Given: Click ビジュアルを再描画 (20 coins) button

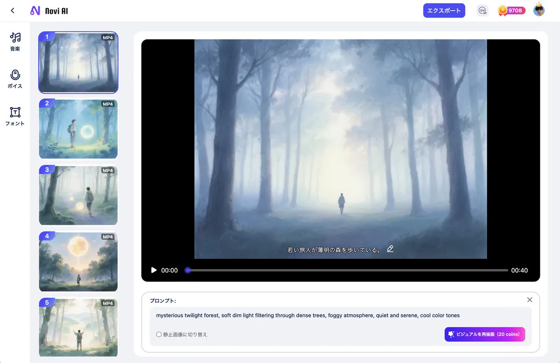Looking at the screenshot, I should point(484,334).
